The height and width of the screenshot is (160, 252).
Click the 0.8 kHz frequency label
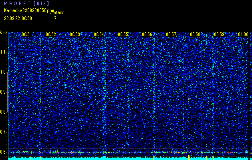pyautogui.click(x=3, y=112)
